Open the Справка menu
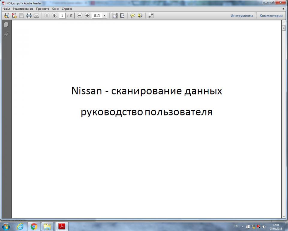The width and height of the screenshot is (288, 231). 67,9
